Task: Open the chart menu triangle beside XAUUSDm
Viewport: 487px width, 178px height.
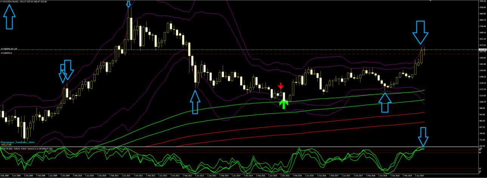Action: pyautogui.click(x=1, y=2)
